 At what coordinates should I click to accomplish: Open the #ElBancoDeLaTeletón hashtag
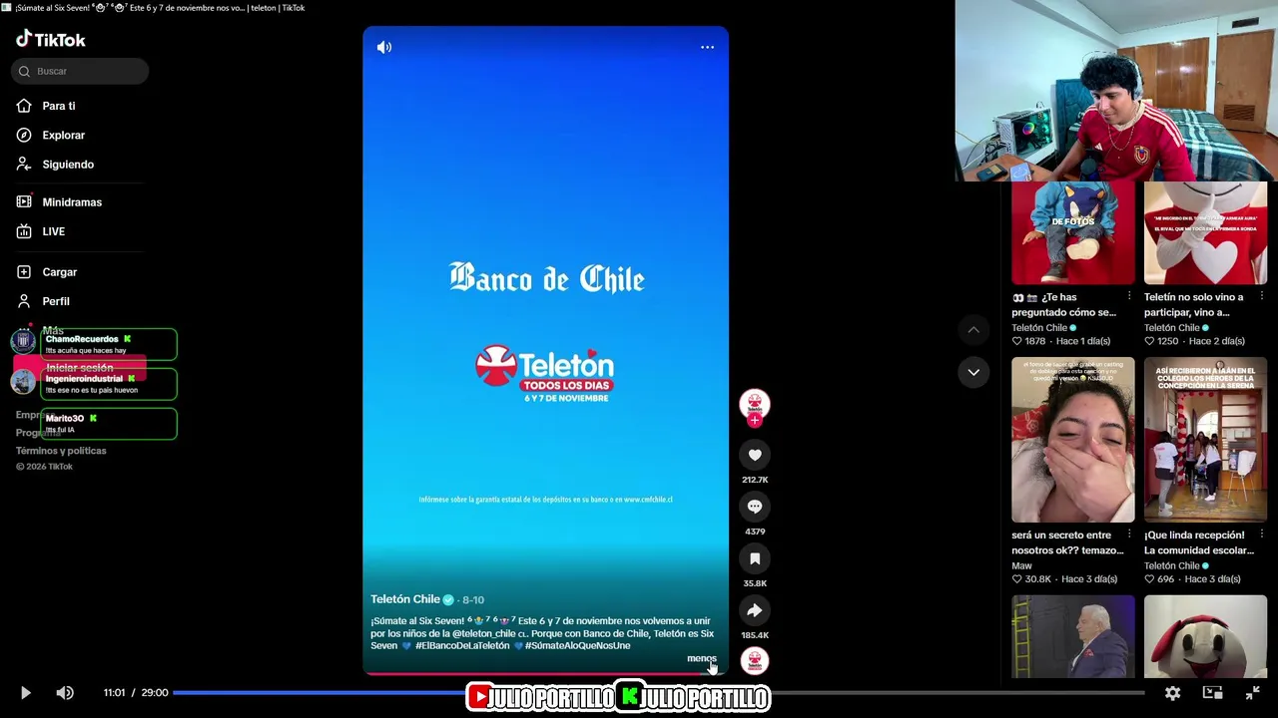pyautogui.click(x=463, y=646)
